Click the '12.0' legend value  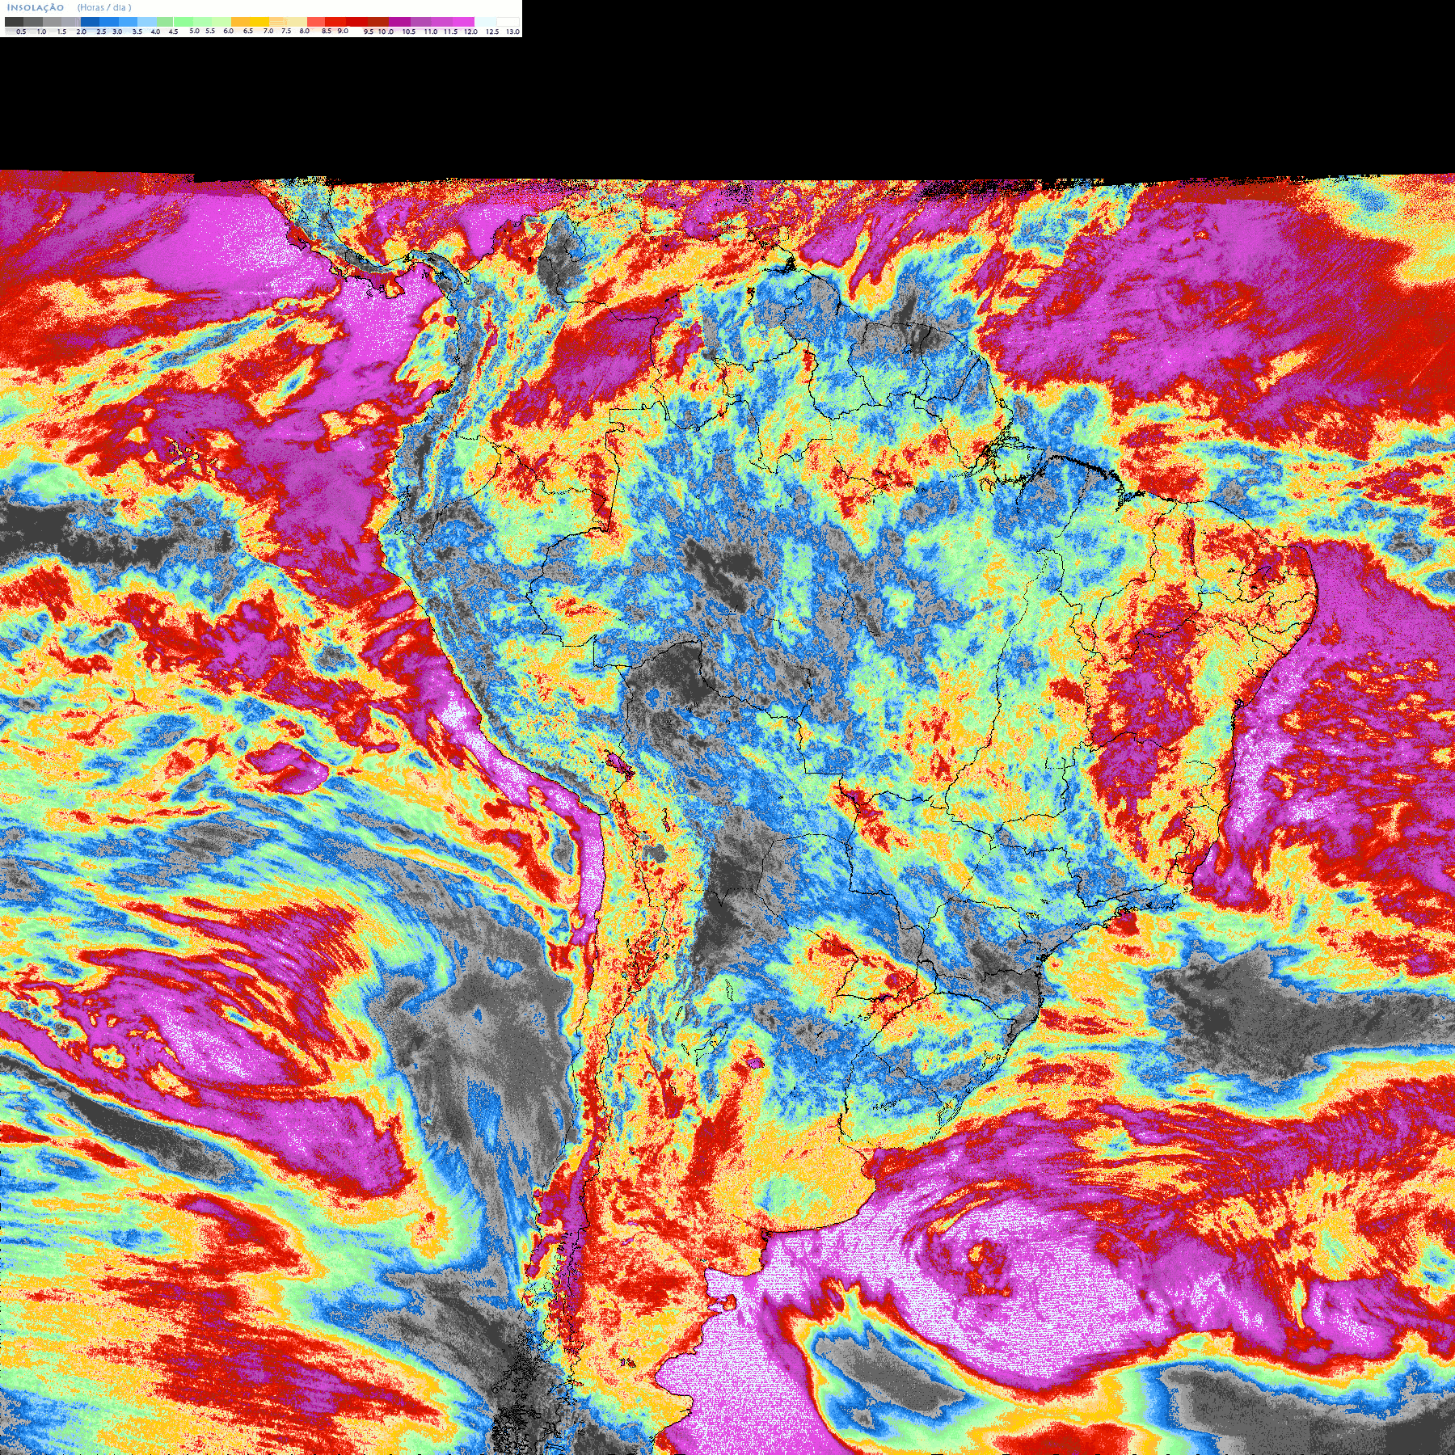coord(470,32)
